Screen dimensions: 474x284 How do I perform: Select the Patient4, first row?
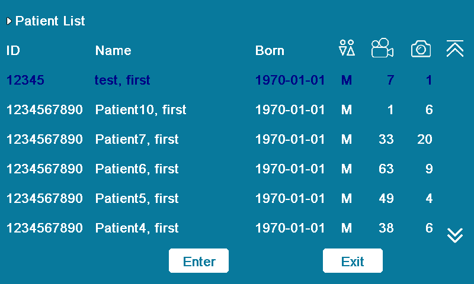[x=137, y=228]
